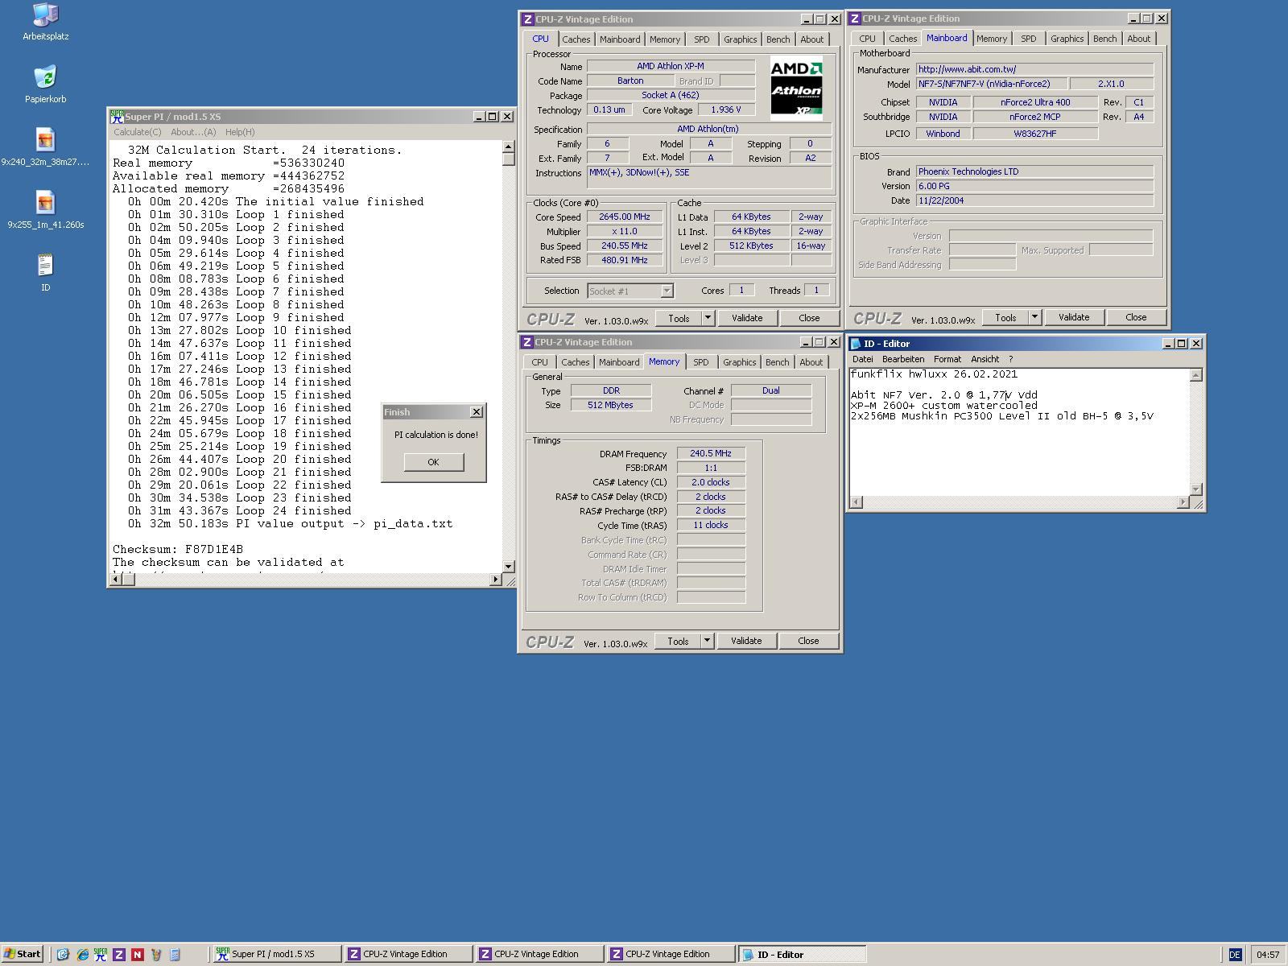Click the ID - Editor window title icon

click(856, 344)
